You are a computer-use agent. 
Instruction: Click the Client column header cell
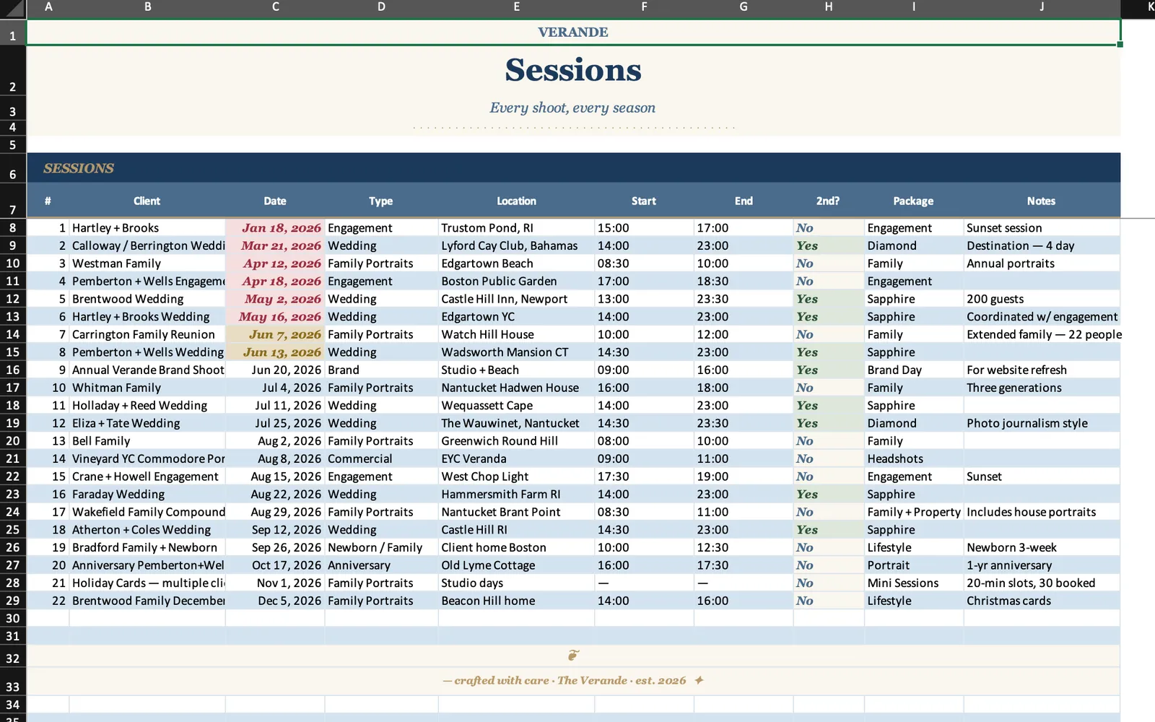tap(147, 201)
